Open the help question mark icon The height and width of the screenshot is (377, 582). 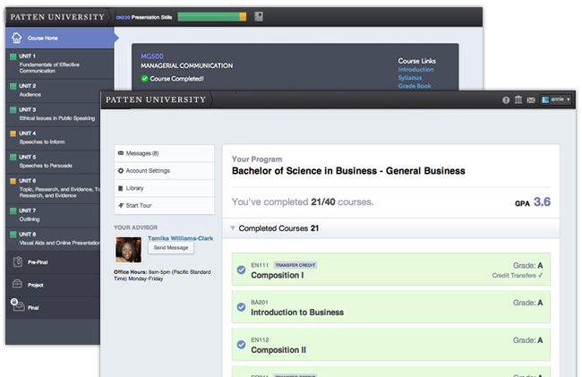pyautogui.click(x=506, y=100)
